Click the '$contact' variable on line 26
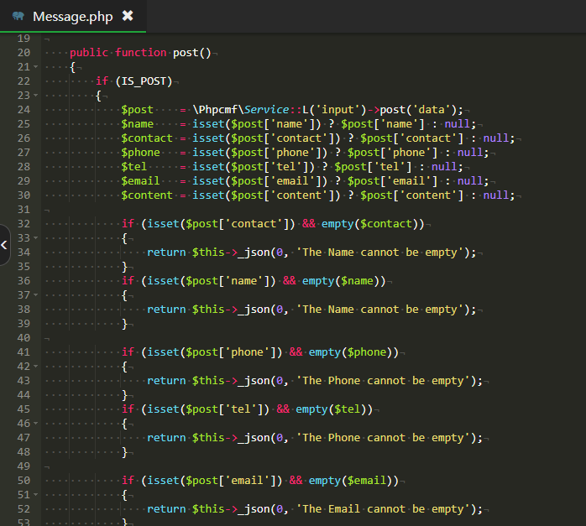The width and height of the screenshot is (586, 526). click(x=147, y=138)
